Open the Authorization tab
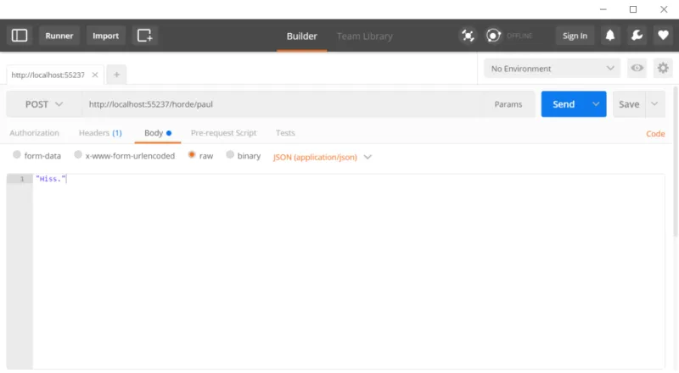679x373 pixels. (34, 133)
